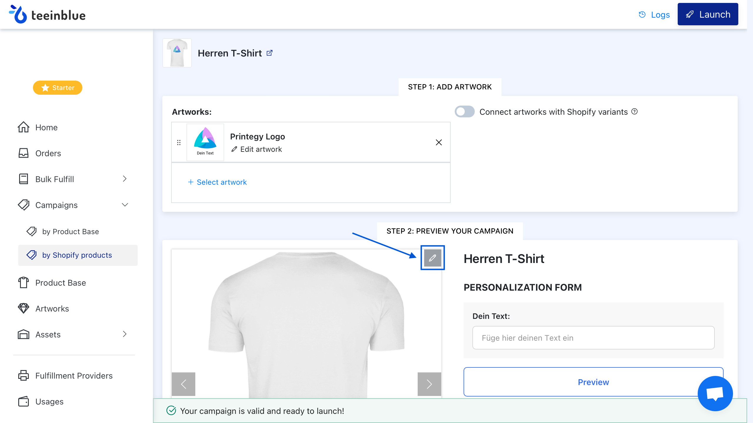Open Logs history icon
The width and height of the screenshot is (753, 423).
point(642,14)
